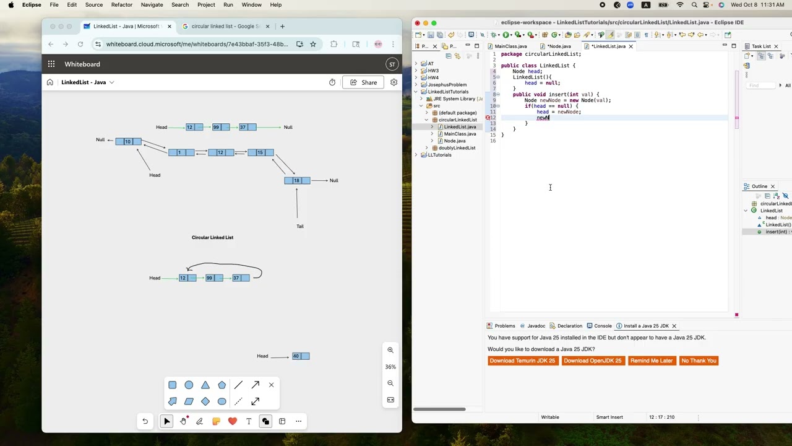Pick the straight line shape tool
The image size is (792, 446).
(x=238, y=385)
